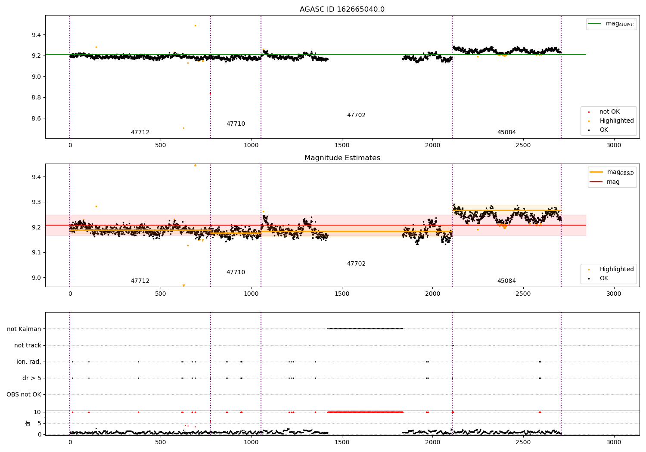Image resolution: width=646 pixels, height=452 pixels.
Task: Click the rotated "dr" axis label
Action: (x=28, y=423)
